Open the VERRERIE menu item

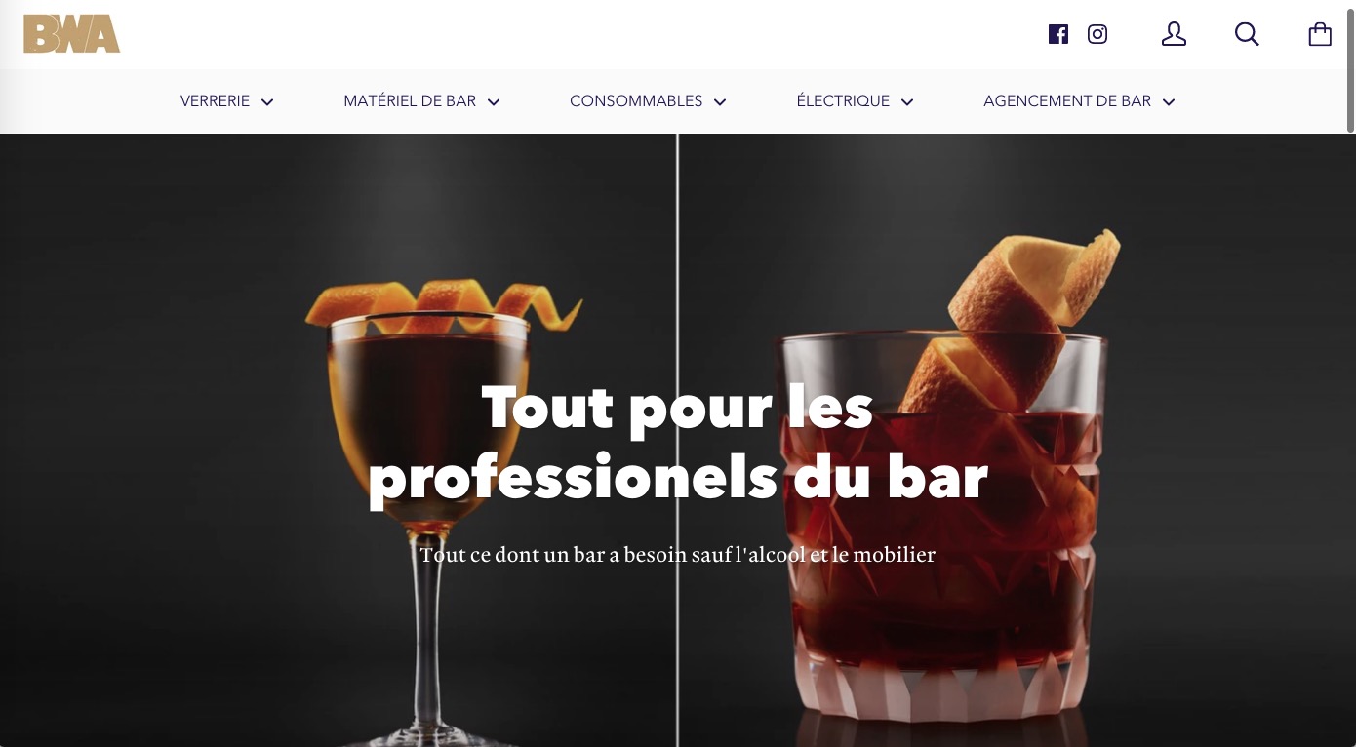pyautogui.click(x=215, y=101)
